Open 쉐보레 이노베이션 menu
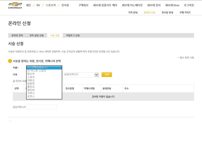This screenshot has width=202, height=142. pos(132,5)
